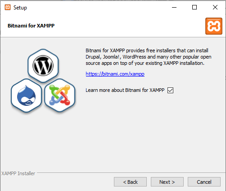This screenshot has height=191, width=226.
Task: Click the blank gray area below the checkbox
Action: coord(150,127)
